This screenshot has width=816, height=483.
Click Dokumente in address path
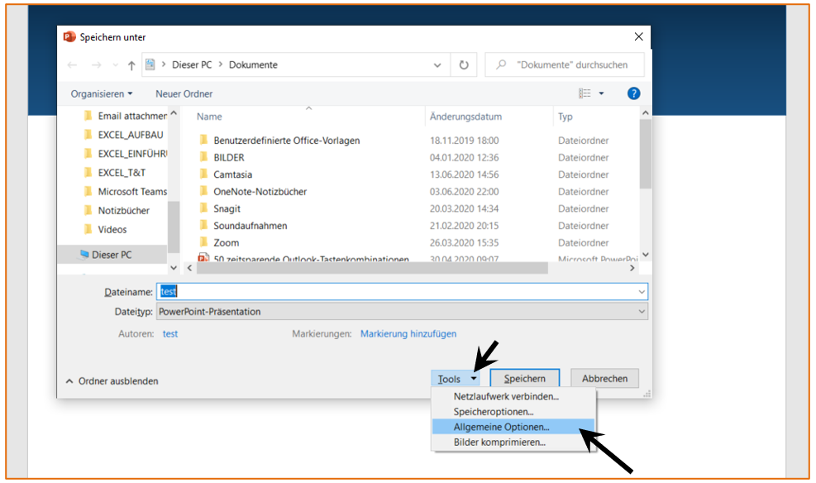click(x=254, y=65)
